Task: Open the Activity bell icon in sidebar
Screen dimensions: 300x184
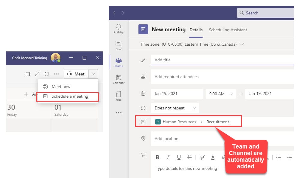Action: coord(119,29)
